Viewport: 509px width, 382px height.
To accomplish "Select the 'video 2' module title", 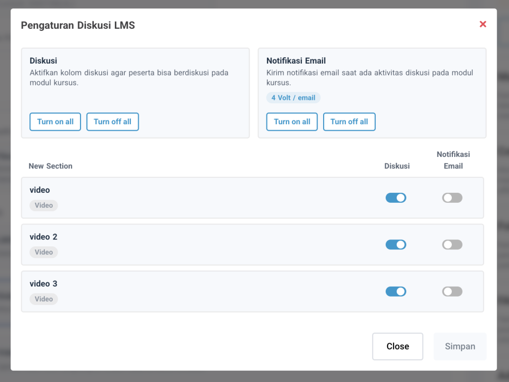I will (x=44, y=237).
